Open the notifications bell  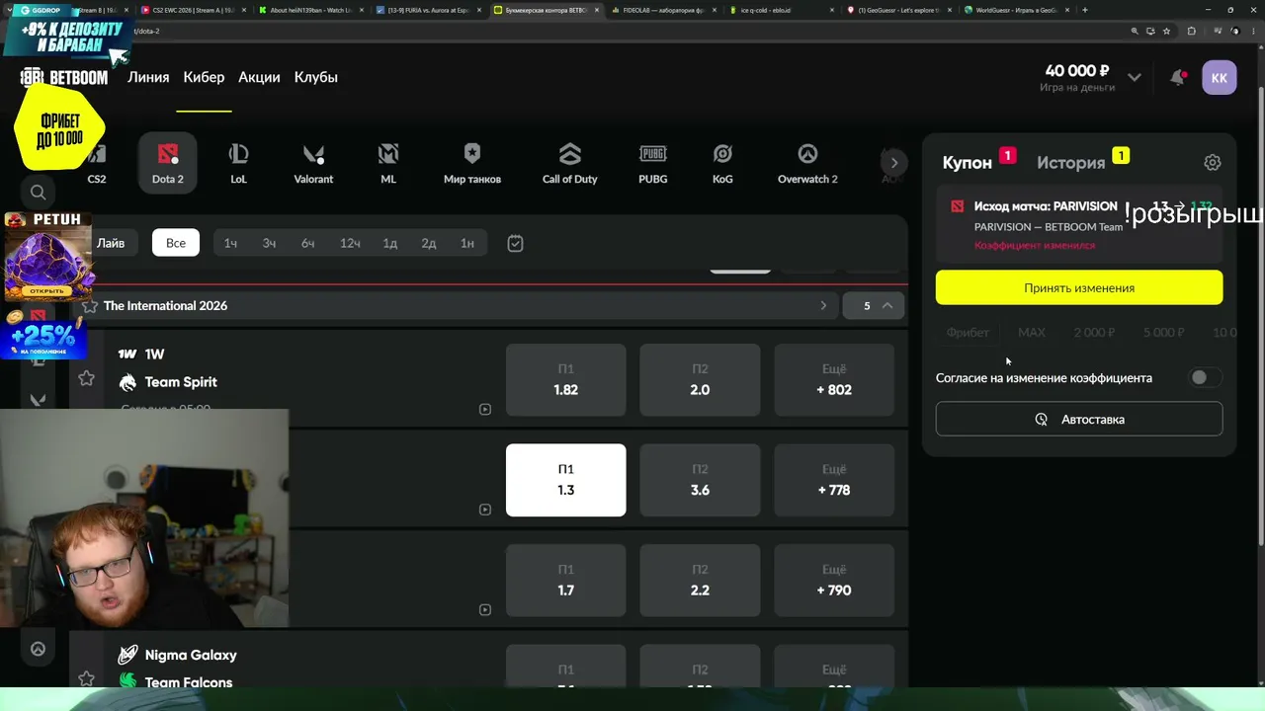point(1178,77)
